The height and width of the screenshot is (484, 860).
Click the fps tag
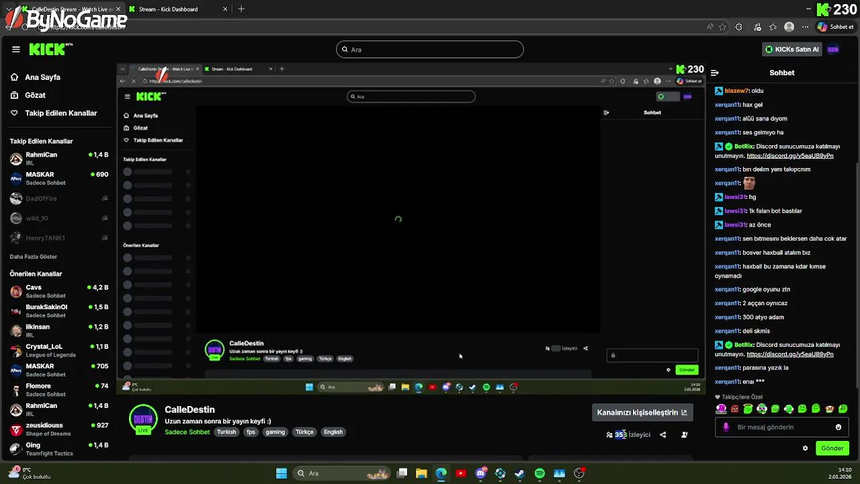coord(251,432)
